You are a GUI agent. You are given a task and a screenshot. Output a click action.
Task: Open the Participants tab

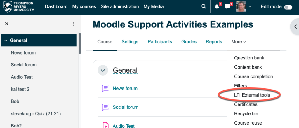pyautogui.click(x=160, y=42)
